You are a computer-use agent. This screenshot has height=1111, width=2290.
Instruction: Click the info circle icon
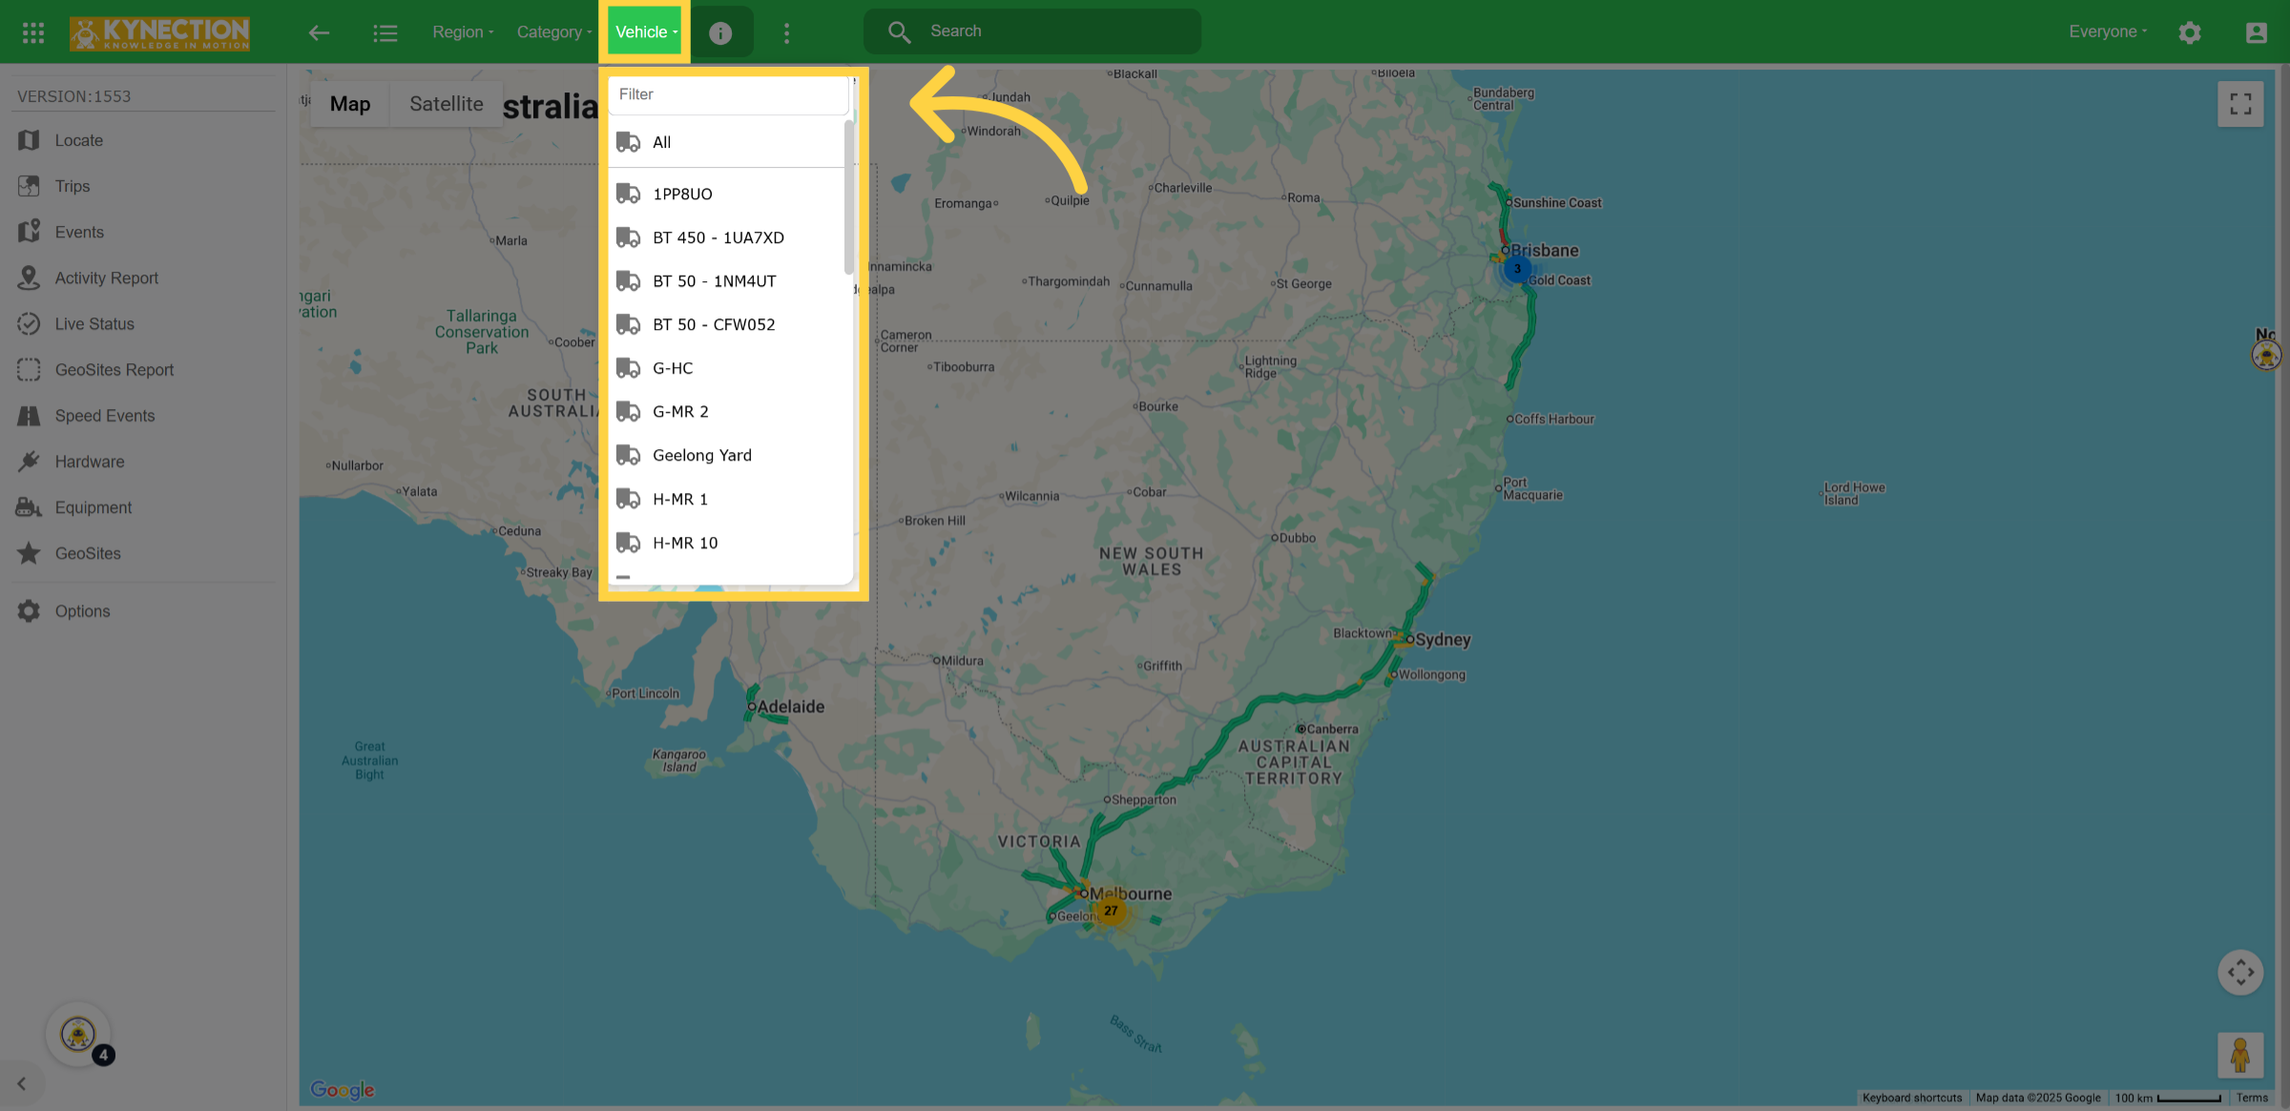pyautogui.click(x=720, y=33)
